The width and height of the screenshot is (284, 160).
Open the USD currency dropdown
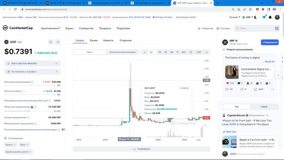[248, 17]
